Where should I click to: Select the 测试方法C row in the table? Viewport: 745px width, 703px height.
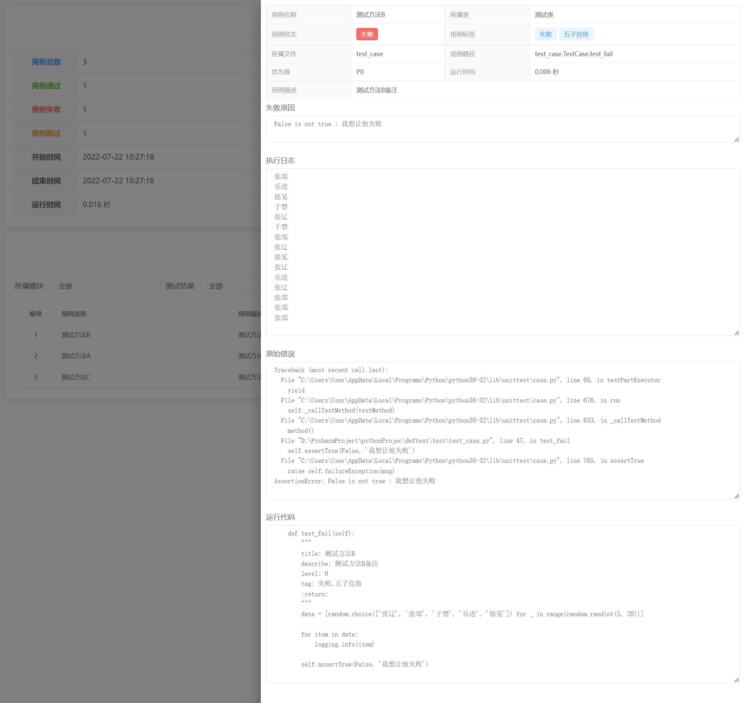(76, 377)
